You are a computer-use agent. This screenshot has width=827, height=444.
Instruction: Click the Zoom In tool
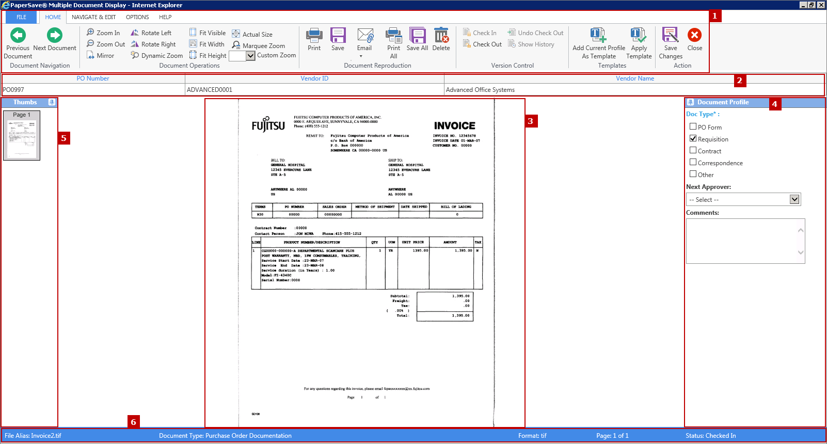103,33
